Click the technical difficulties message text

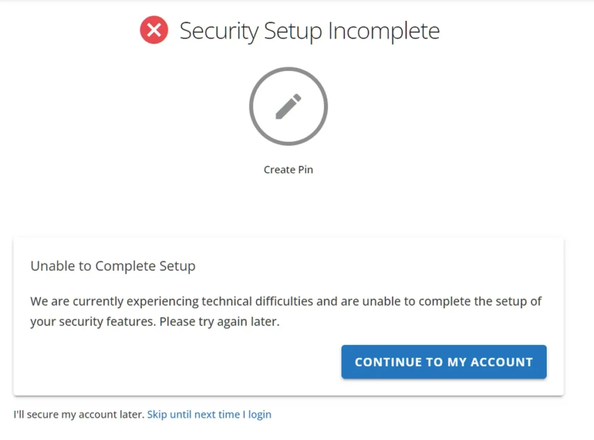285,311
